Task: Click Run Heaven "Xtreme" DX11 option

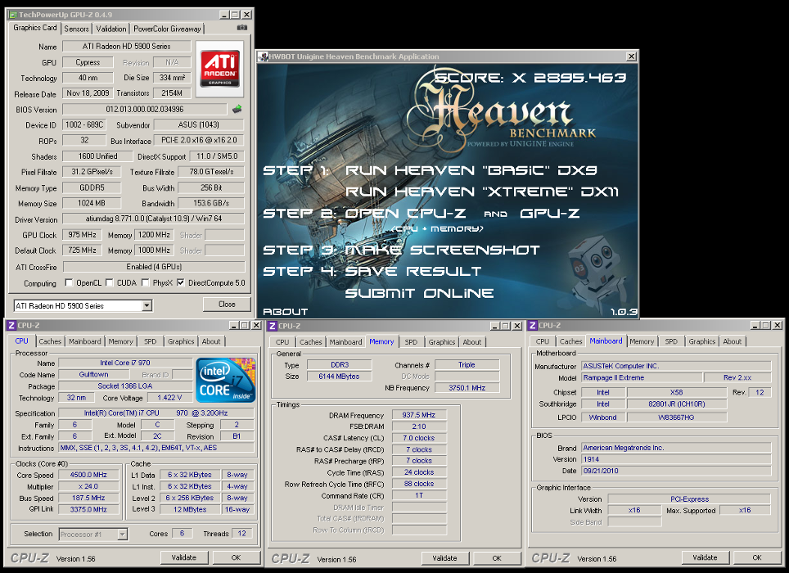Action: (481, 192)
